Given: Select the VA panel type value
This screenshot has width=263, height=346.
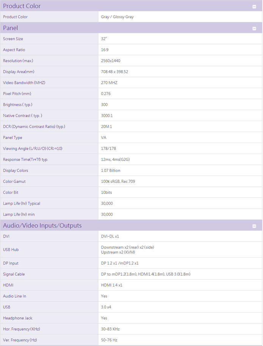Looking at the screenshot, I should 103,137.
